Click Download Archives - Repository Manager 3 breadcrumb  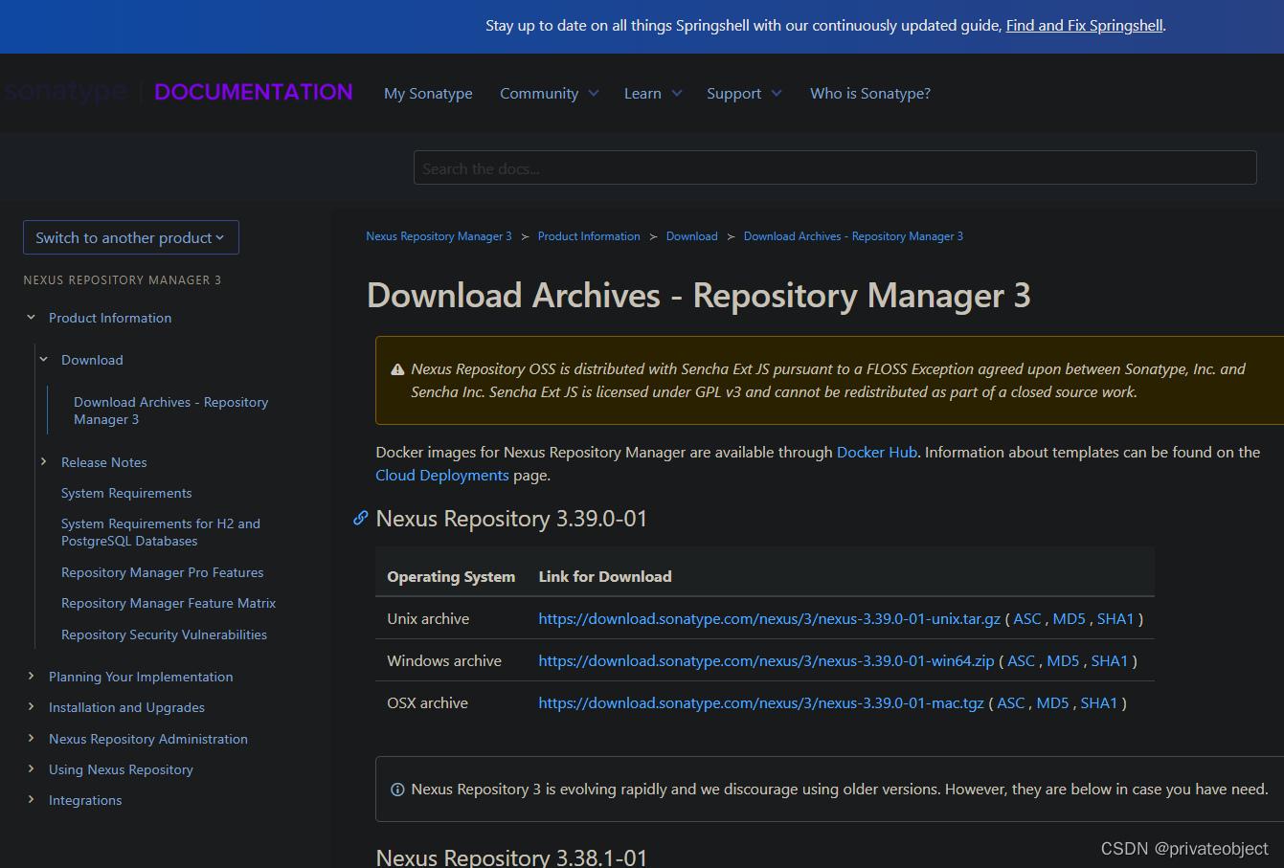click(853, 236)
